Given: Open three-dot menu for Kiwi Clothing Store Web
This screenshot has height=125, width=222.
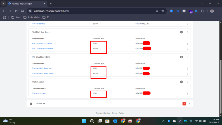Looking at the screenshot, I should (187, 43).
